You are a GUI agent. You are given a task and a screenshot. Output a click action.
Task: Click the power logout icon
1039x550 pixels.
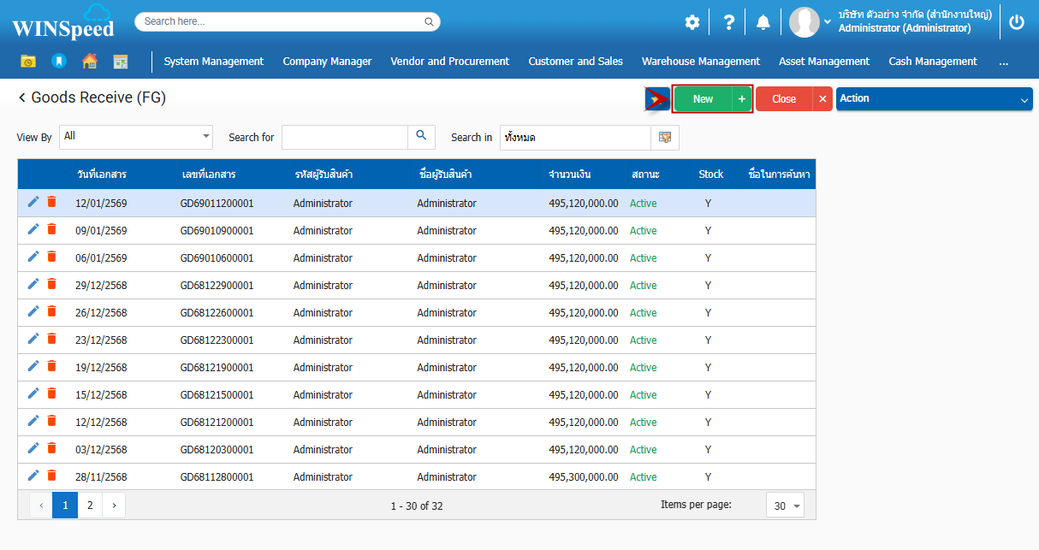tap(1017, 22)
